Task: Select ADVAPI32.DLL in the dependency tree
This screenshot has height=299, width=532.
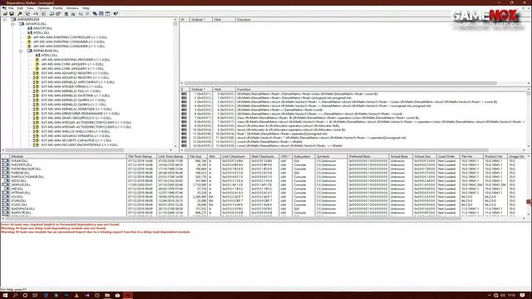Action: point(36,24)
